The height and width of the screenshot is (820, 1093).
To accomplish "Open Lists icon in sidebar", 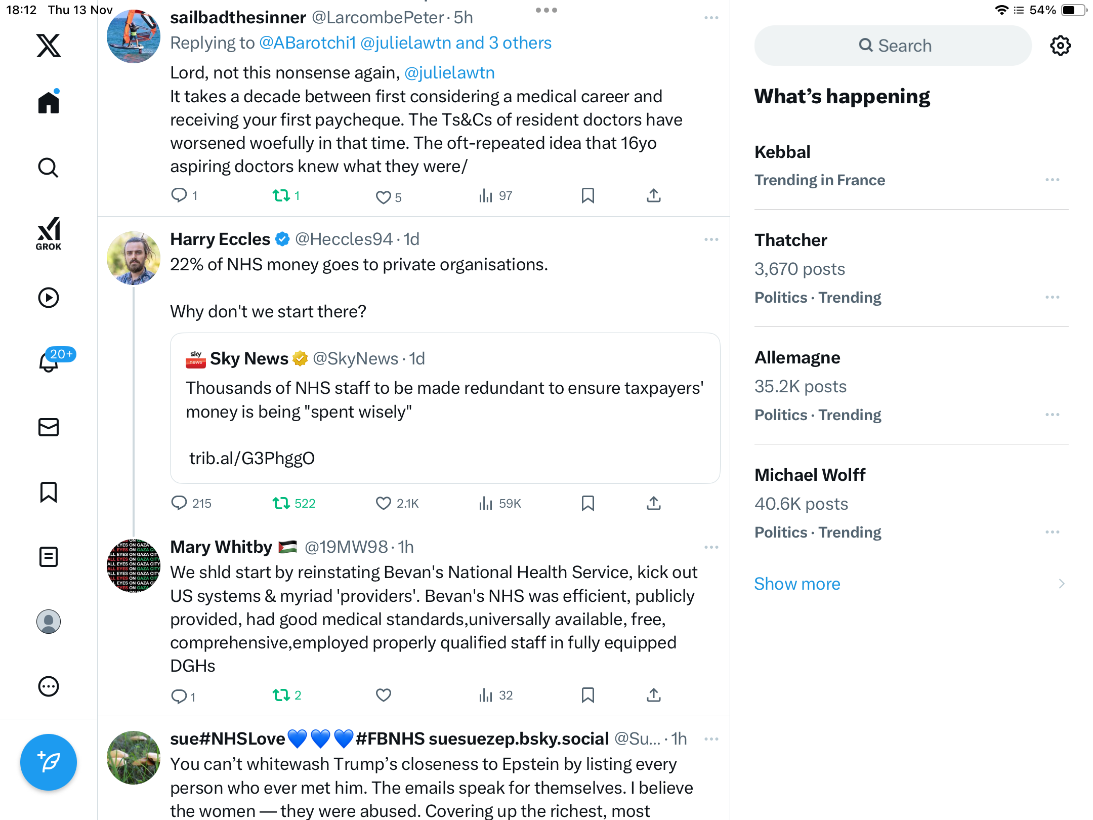I will 49,557.
